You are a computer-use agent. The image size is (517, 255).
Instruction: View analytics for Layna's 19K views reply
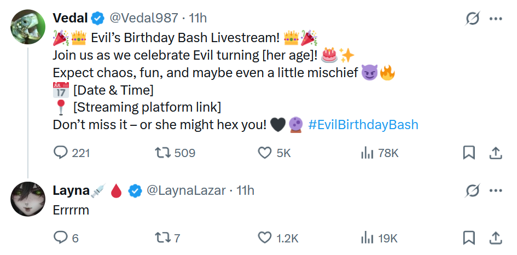[x=367, y=237]
